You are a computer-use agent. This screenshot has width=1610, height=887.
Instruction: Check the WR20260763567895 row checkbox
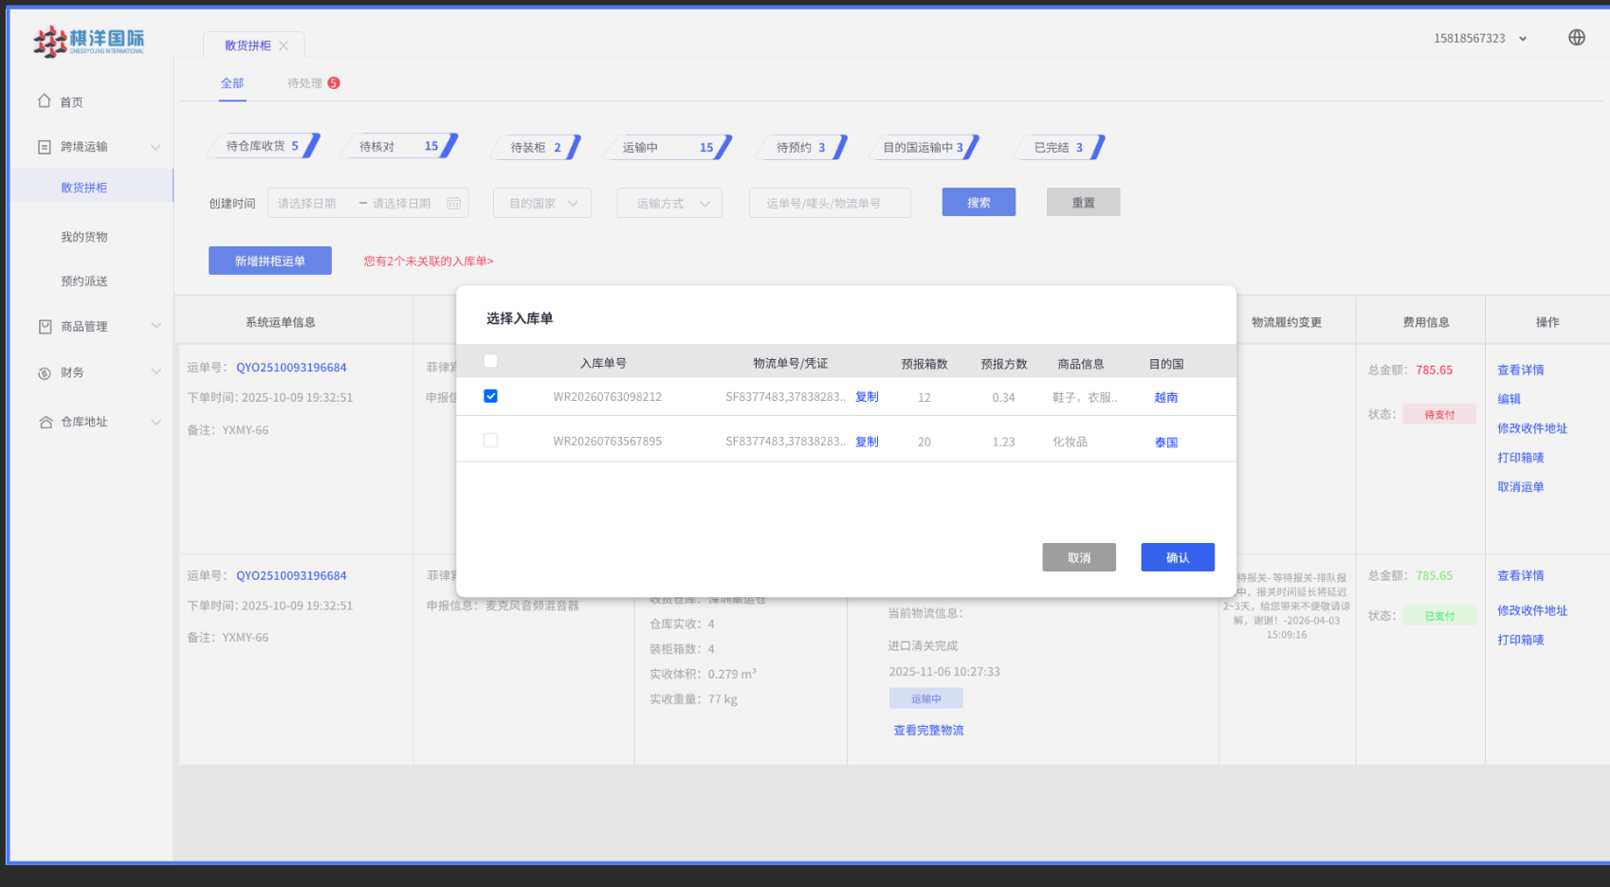click(x=490, y=441)
